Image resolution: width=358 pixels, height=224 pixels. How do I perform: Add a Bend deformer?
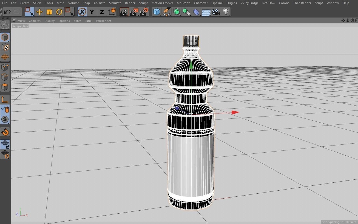[x=196, y=12]
